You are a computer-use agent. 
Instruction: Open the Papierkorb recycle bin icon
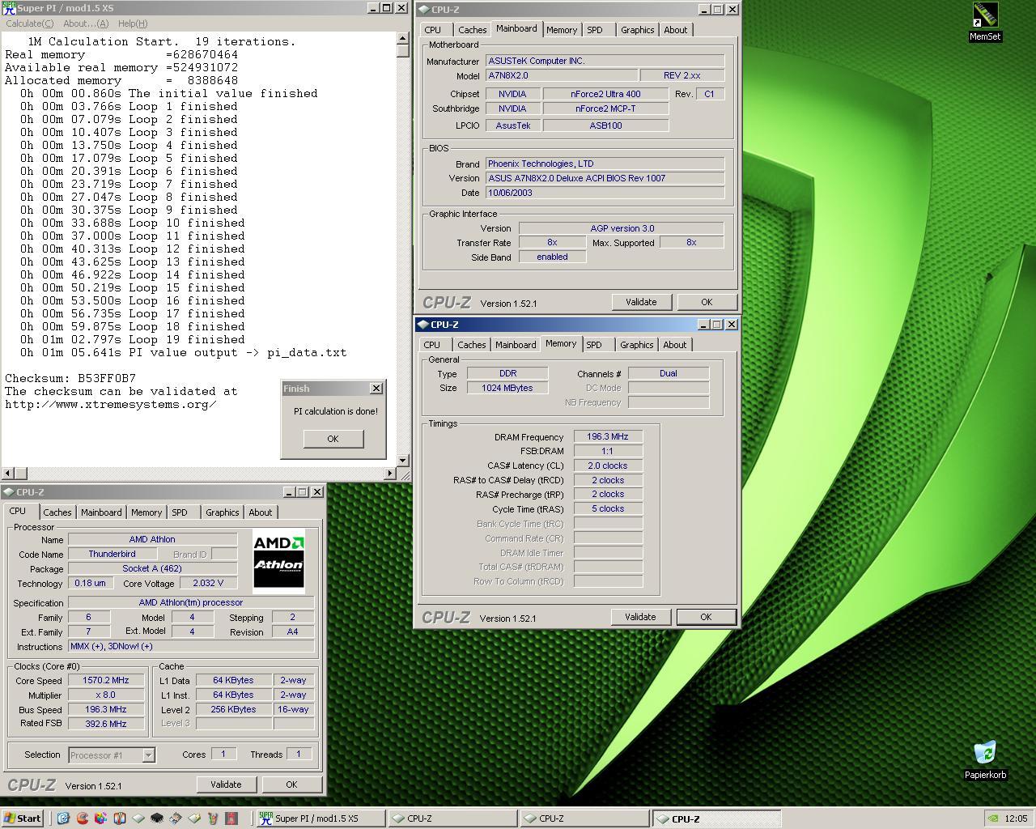coord(985,759)
